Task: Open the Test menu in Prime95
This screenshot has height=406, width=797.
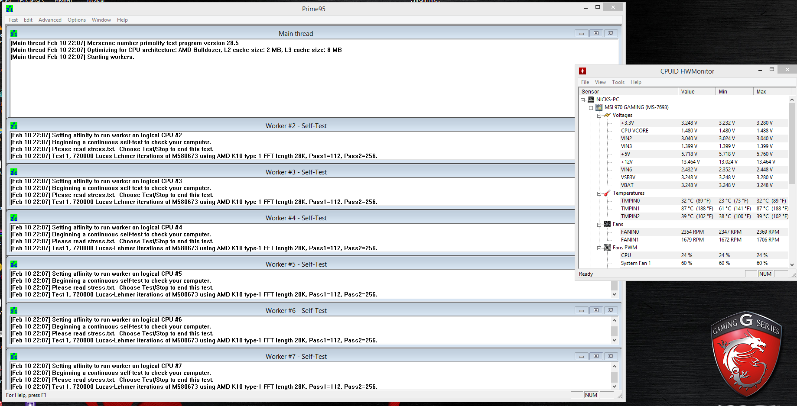Action: 13,20
